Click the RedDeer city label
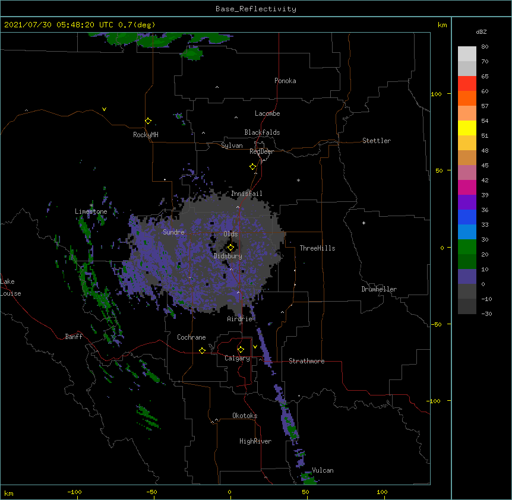This screenshot has height=500, width=512. 261,151
